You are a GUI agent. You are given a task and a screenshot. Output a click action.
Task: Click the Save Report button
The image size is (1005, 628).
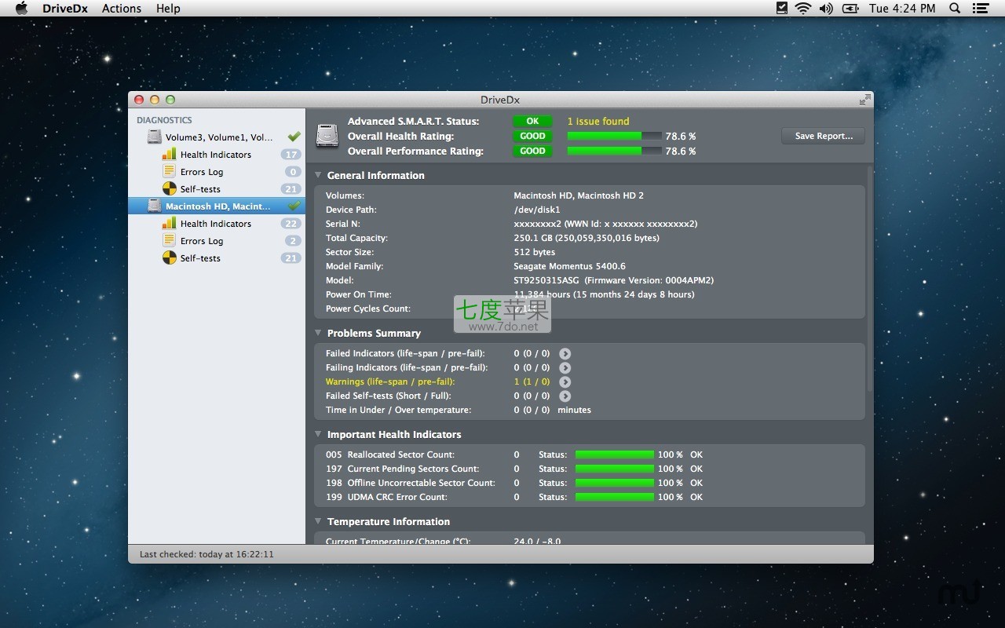coord(823,136)
